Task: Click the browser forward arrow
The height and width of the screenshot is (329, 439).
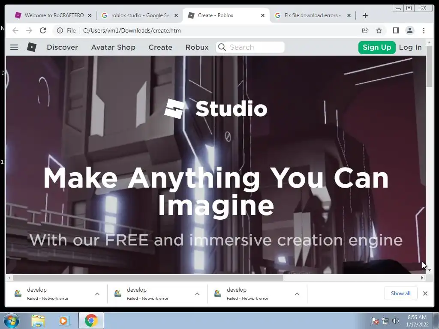Action: pos(29,30)
